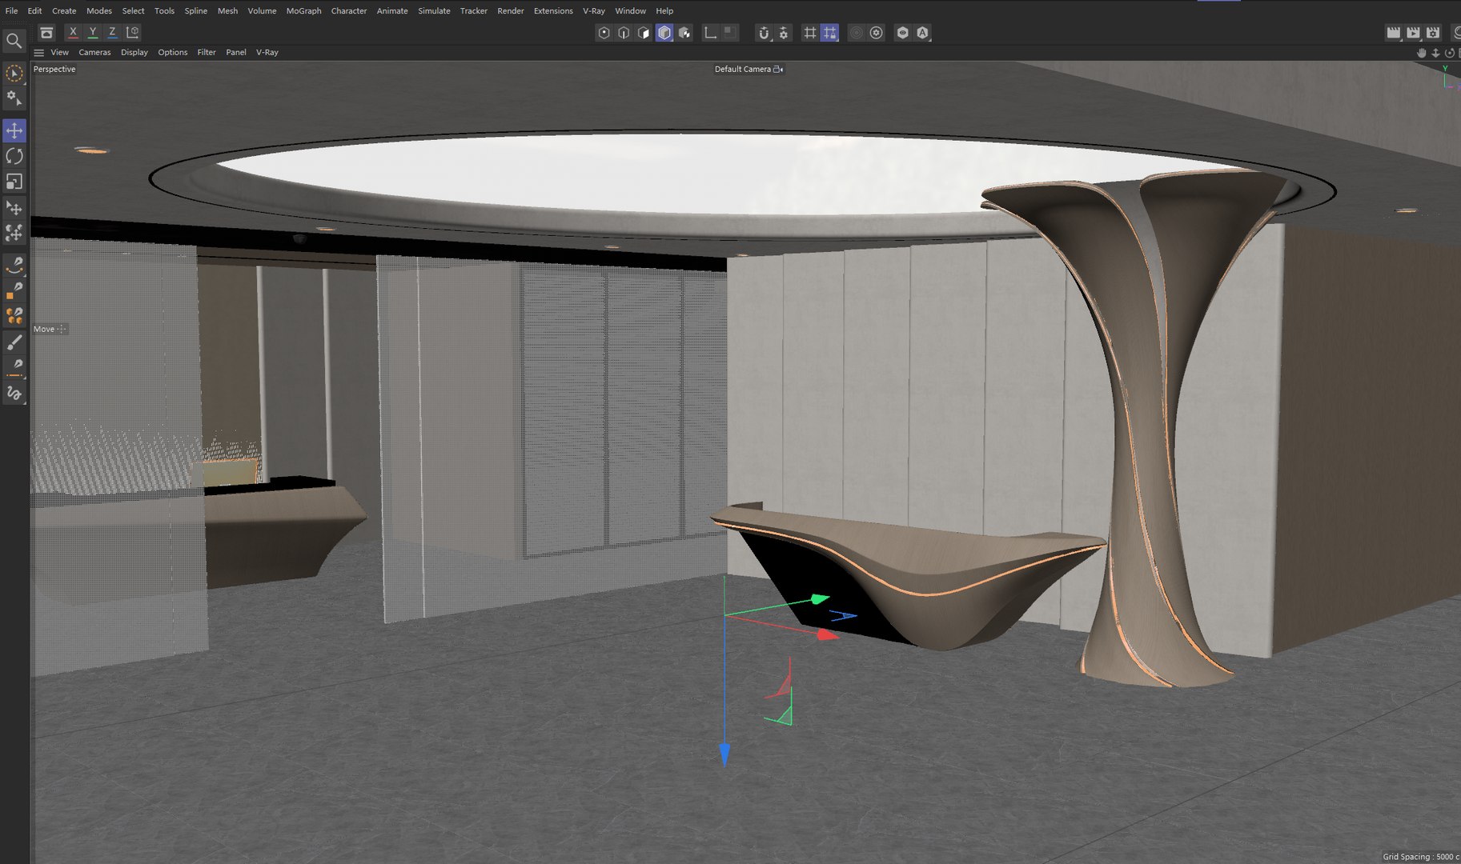The width and height of the screenshot is (1461, 864).
Task: Click the Default Camera label
Action: [x=743, y=70]
